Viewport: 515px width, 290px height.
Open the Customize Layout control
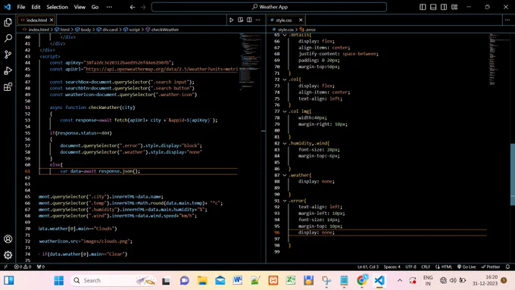coord(454,7)
